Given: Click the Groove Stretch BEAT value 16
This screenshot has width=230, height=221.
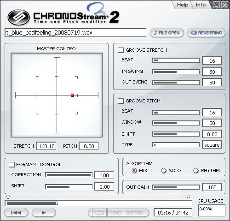Looking at the screenshot, I should click(212, 60).
